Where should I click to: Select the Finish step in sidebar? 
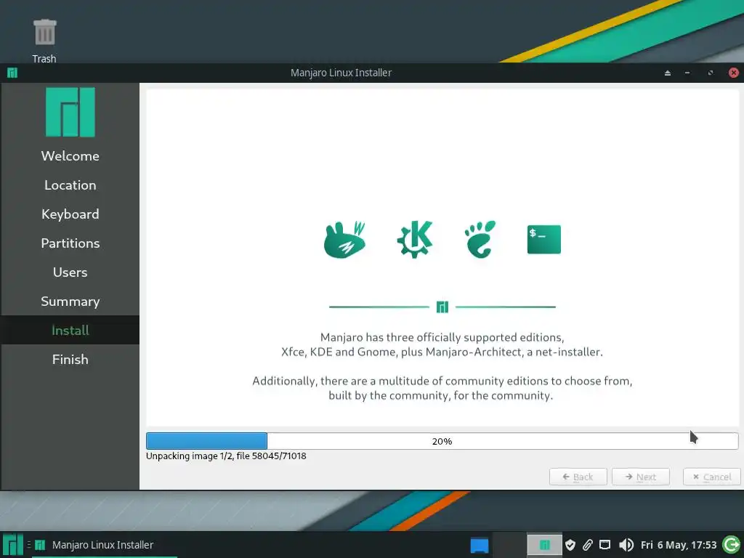tap(70, 359)
